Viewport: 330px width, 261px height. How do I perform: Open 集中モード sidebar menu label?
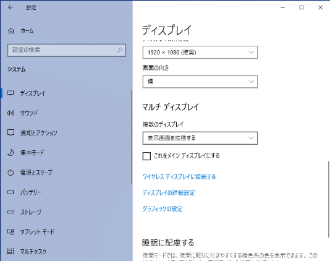pyautogui.click(x=32, y=153)
